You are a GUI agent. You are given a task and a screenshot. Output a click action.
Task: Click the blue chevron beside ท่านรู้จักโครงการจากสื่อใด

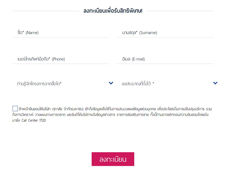pos(111,83)
